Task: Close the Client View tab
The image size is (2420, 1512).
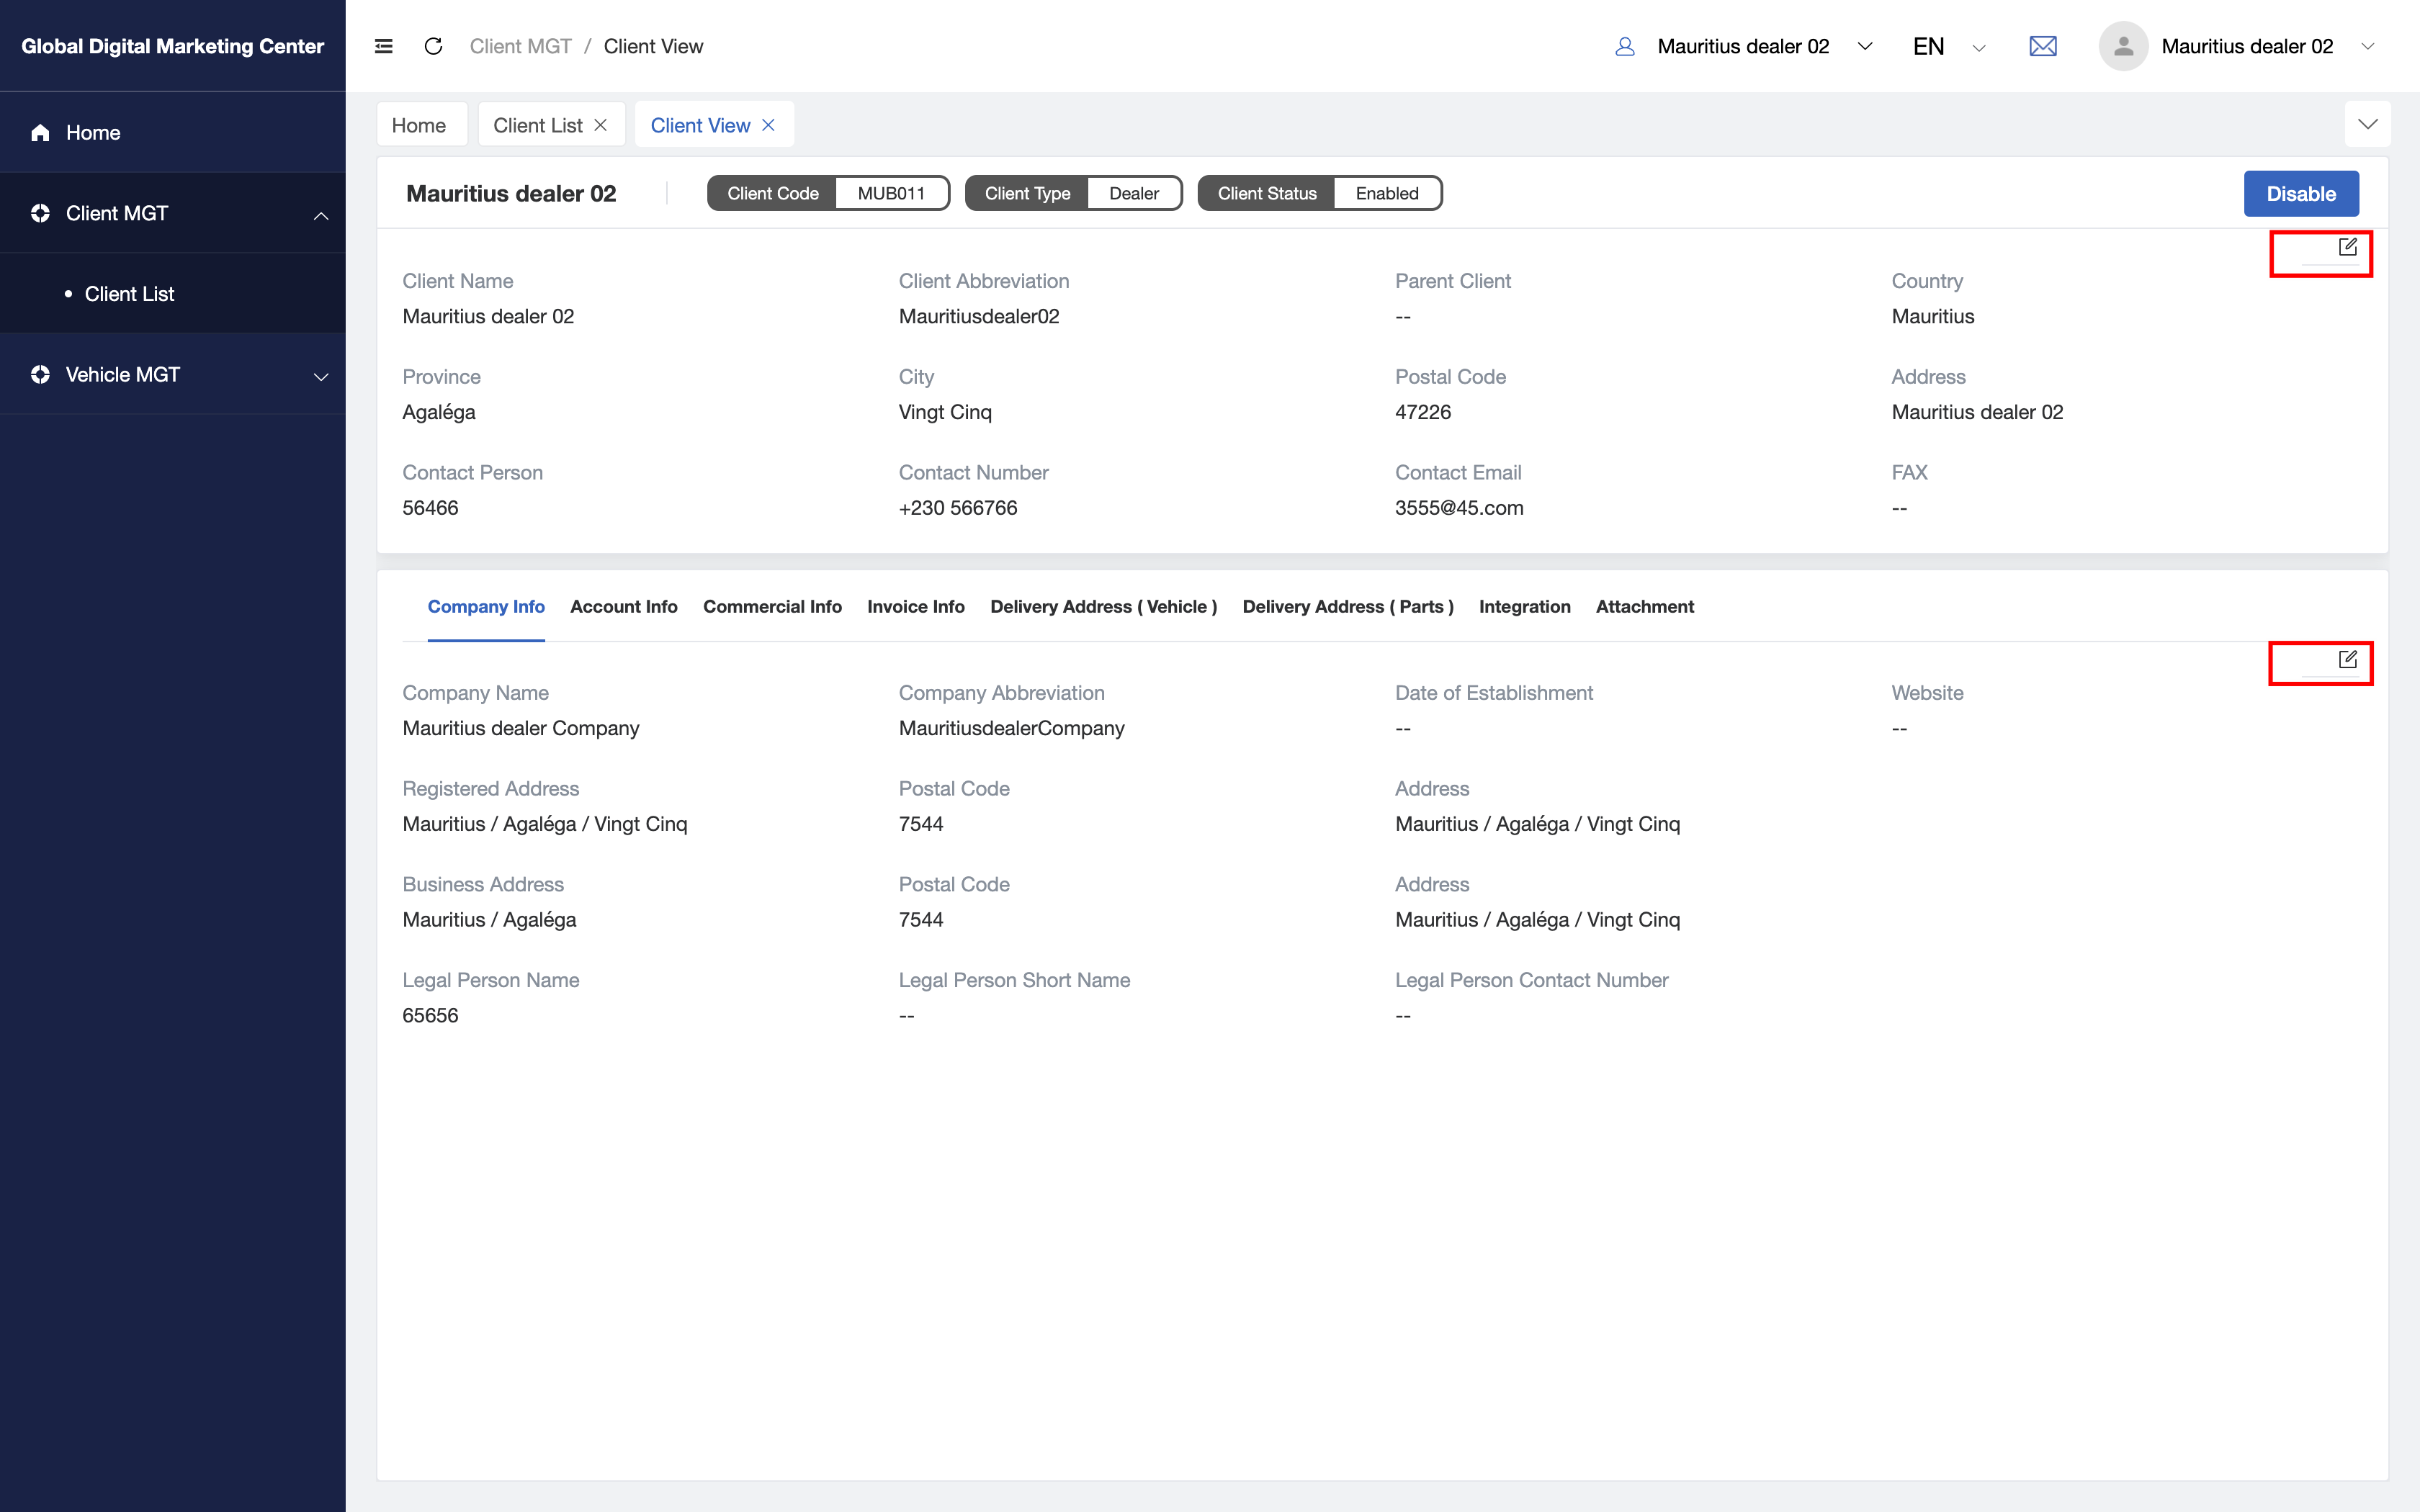Action: (768, 125)
